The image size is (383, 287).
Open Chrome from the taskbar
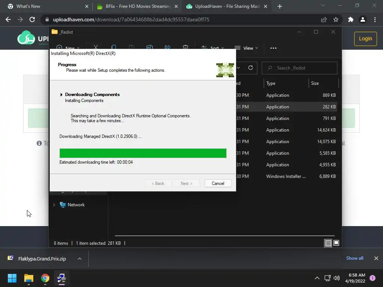coord(45,278)
